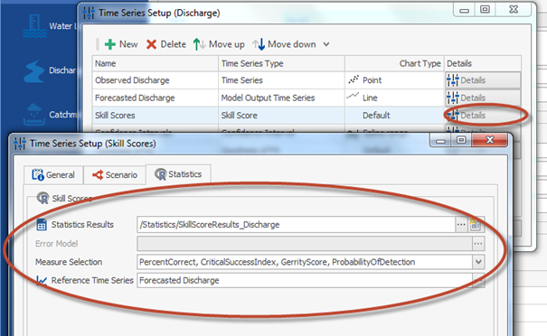Open Discharge in the blue sidebar
The height and width of the screenshot is (336, 547).
(50, 70)
